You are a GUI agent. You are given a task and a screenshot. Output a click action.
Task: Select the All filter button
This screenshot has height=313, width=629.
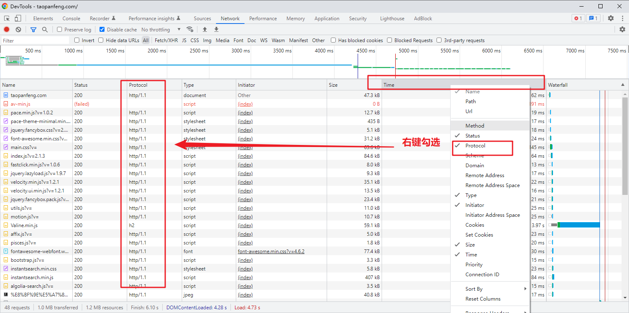[x=146, y=40]
